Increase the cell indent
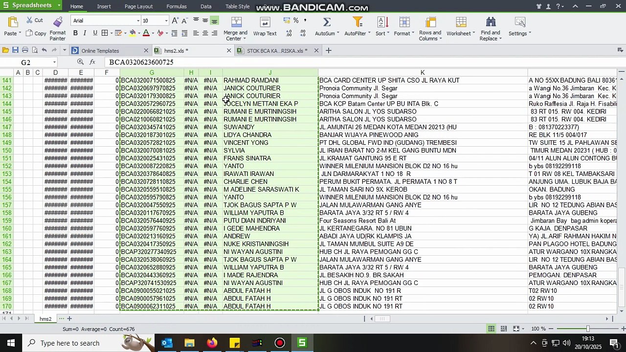The width and height of the screenshot is (626, 352). coord(184,33)
